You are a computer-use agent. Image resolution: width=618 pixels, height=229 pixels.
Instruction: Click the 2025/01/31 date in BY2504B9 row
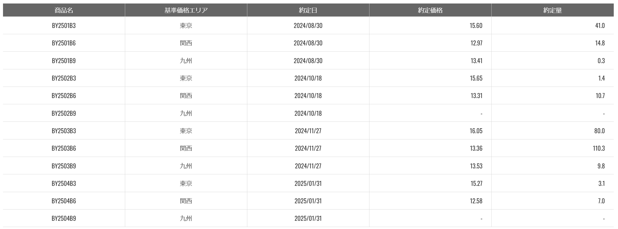tap(308, 218)
